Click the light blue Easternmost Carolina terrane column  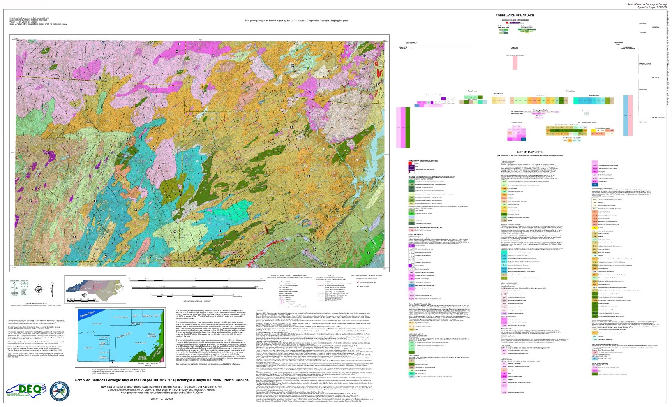coord(626,115)
